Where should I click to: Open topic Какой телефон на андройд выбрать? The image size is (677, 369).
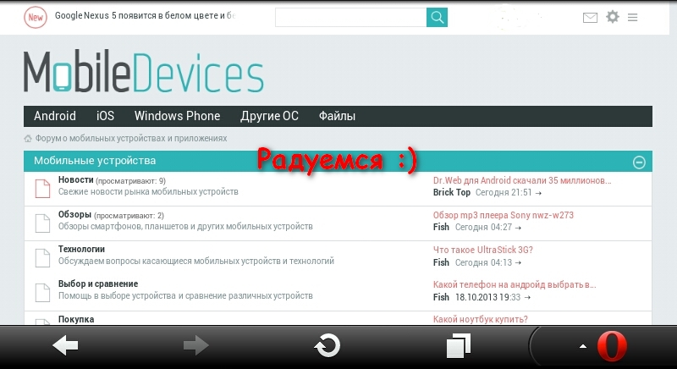click(x=515, y=285)
